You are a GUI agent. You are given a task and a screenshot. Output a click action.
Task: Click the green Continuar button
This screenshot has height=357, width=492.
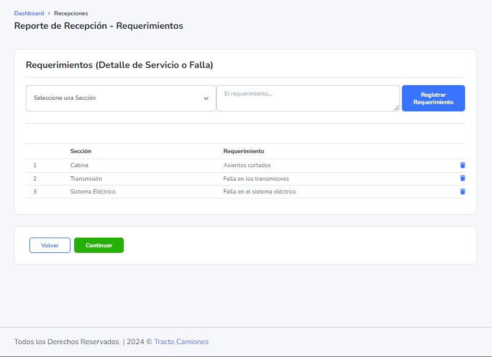click(99, 246)
